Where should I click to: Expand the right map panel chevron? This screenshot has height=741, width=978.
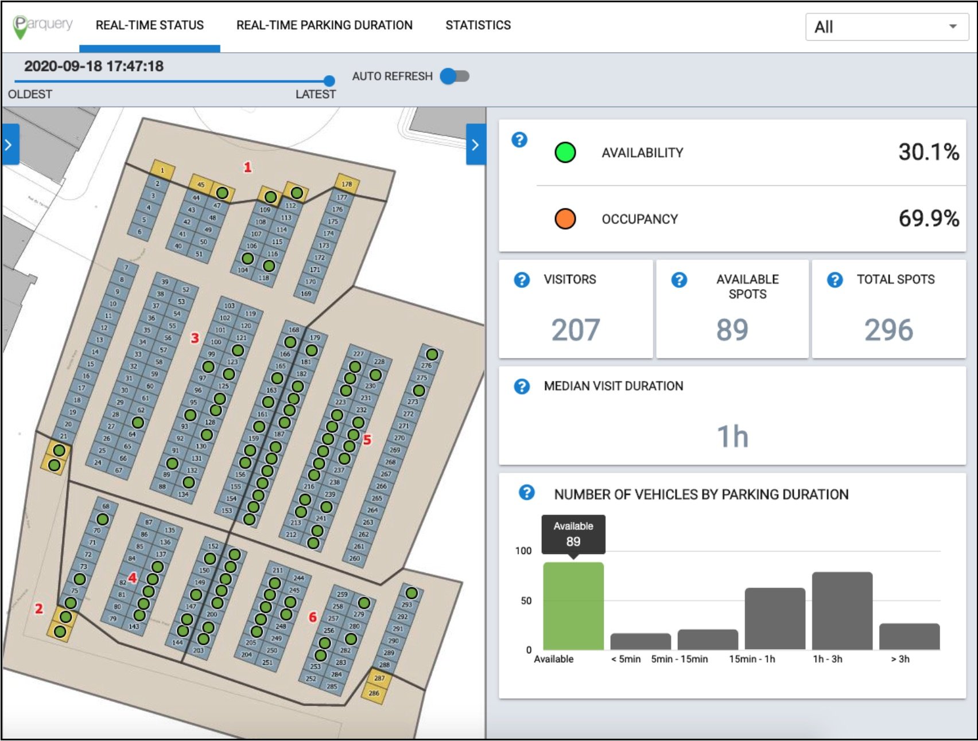point(474,145)
